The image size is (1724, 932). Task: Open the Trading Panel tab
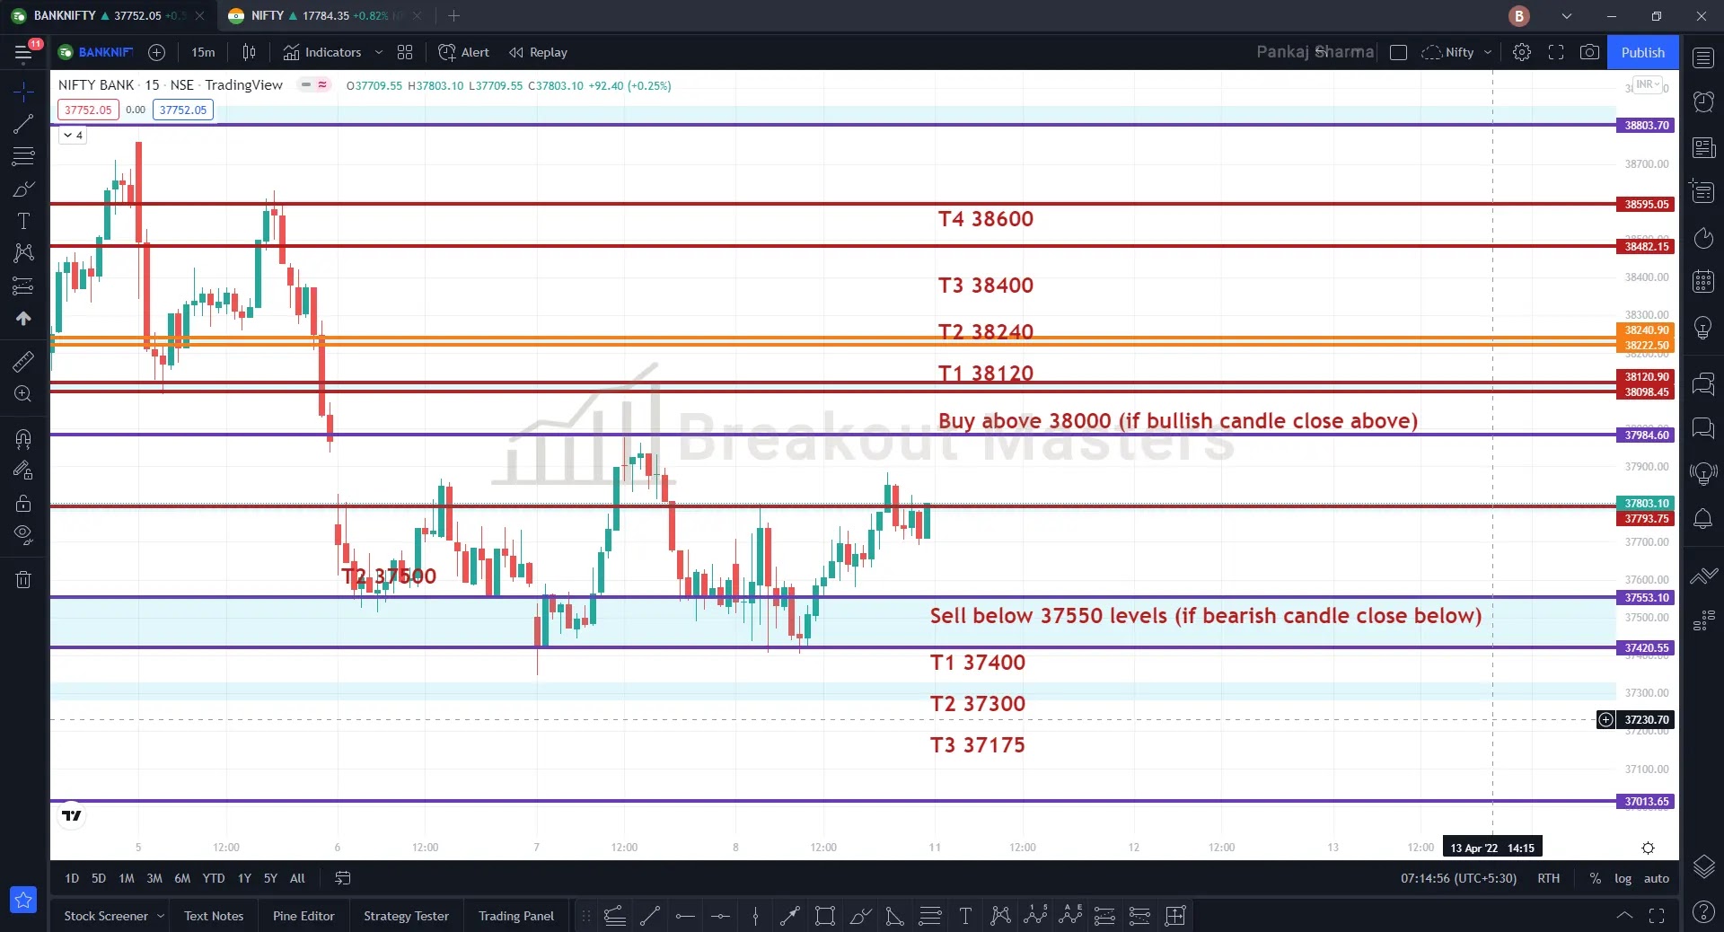(x=516, y=916)
